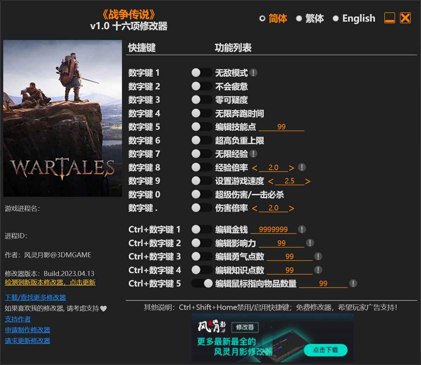Click the info icon next to 无敌模式
The image size is (421, 365).
[253, 73]
